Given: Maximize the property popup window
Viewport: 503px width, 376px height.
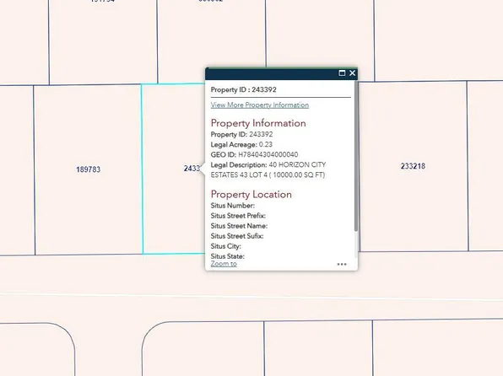Looking at the screenshot, I should 342,73.
